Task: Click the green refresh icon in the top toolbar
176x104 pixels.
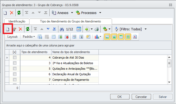Action: 19,13
